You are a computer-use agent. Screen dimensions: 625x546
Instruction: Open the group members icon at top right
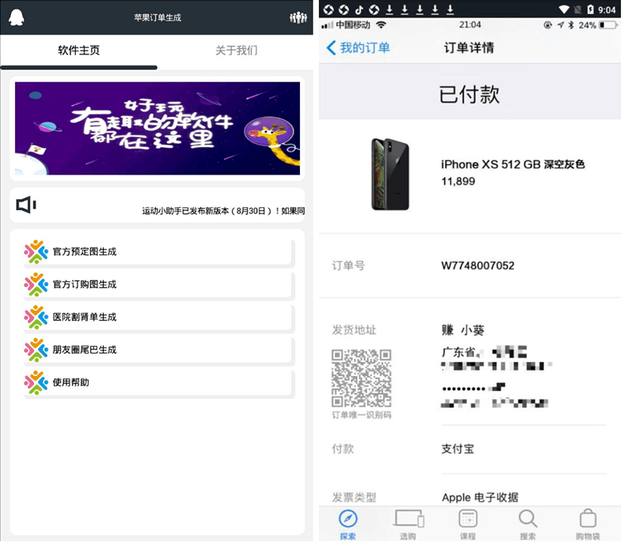297,17
